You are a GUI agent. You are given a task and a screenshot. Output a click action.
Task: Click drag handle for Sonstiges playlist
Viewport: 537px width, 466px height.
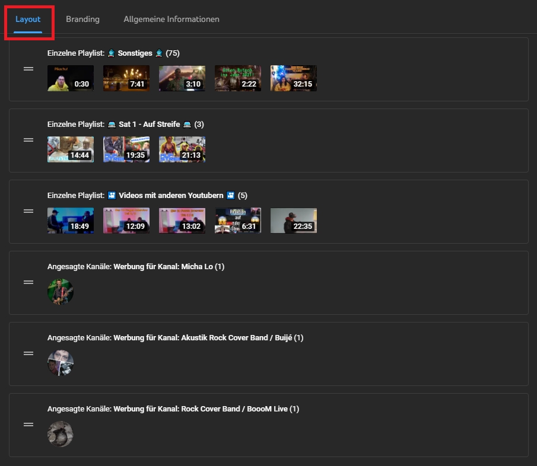(x=28, y=69)
